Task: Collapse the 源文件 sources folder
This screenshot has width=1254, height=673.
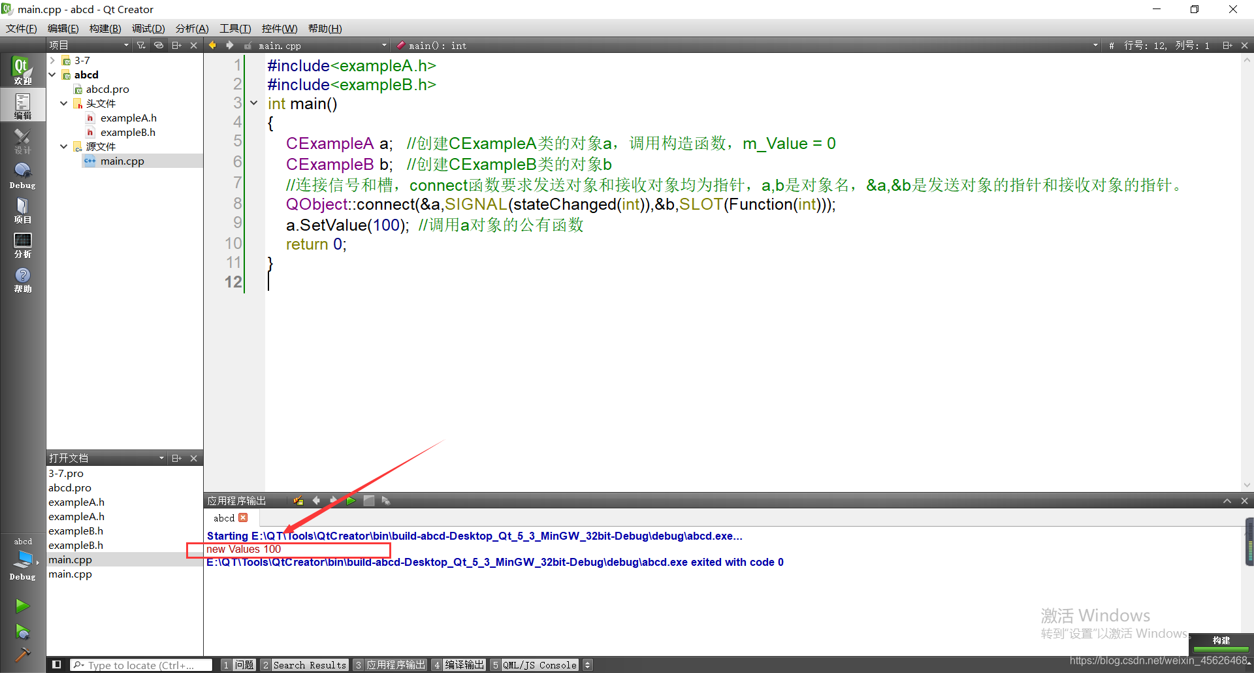Action: (64, 146)
